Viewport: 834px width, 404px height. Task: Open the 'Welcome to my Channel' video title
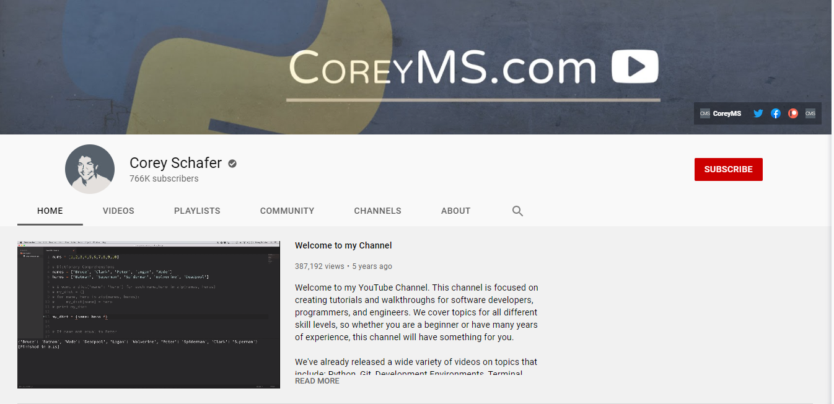(343, 245)
